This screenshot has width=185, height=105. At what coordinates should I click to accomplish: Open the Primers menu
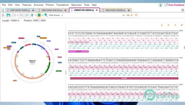pos(50,5)
